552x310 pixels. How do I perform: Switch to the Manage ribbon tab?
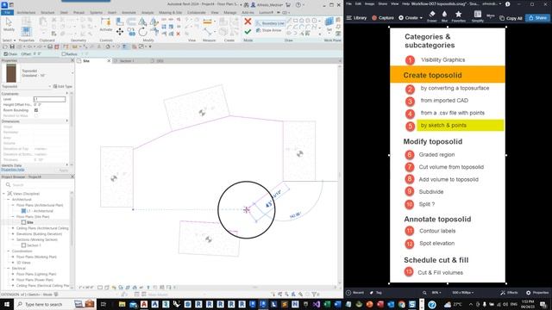(230, 12)
